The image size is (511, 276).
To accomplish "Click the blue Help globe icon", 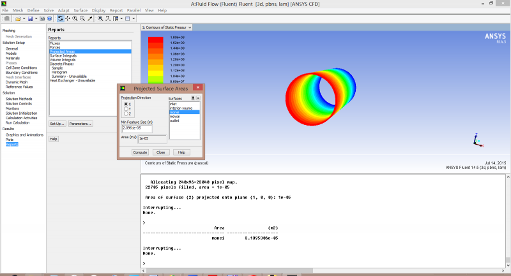I will 50,18.
